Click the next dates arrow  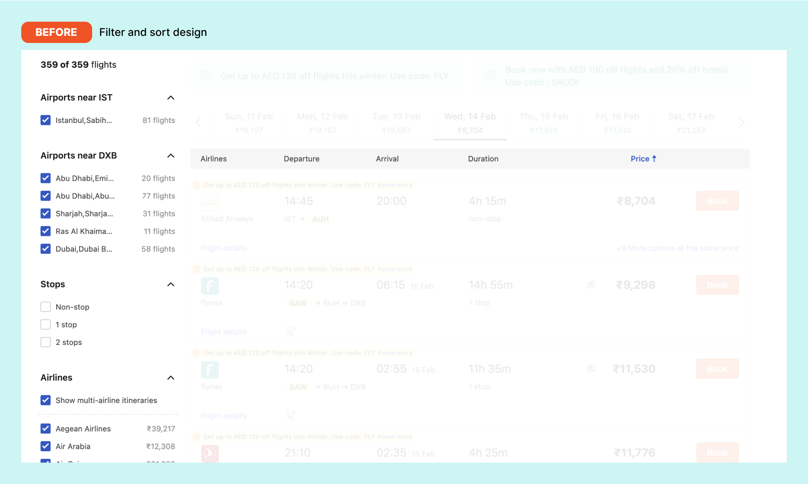[742, 123]
